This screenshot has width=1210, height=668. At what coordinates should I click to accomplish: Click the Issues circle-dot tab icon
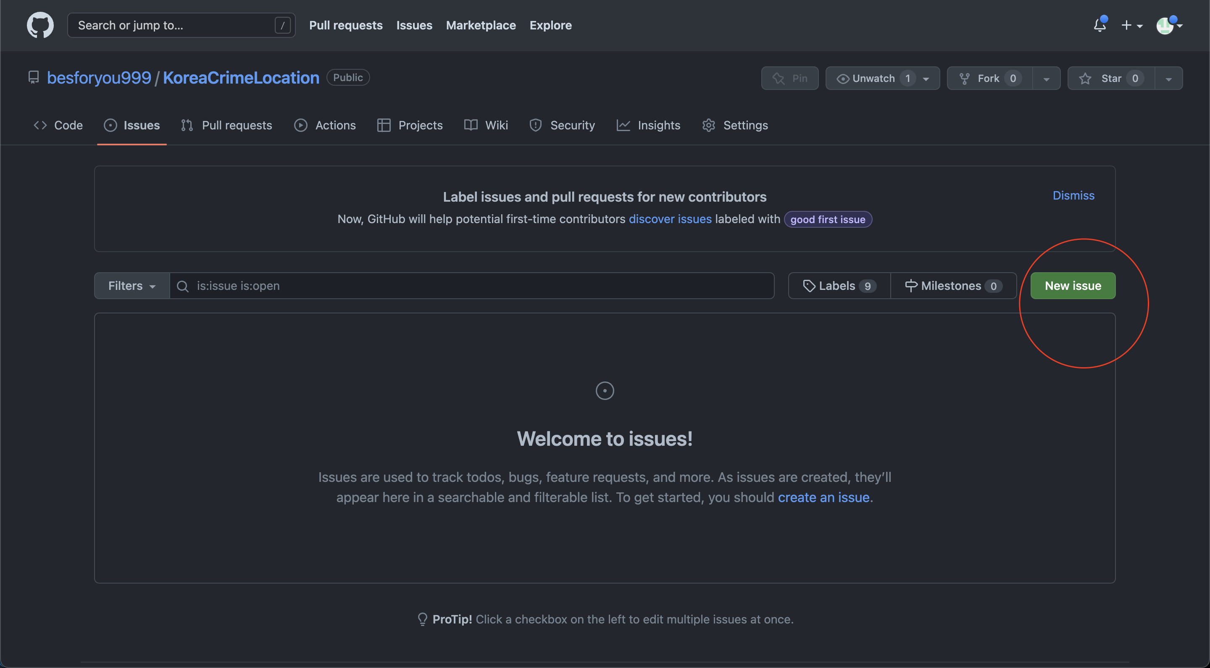tap(110, 125)
